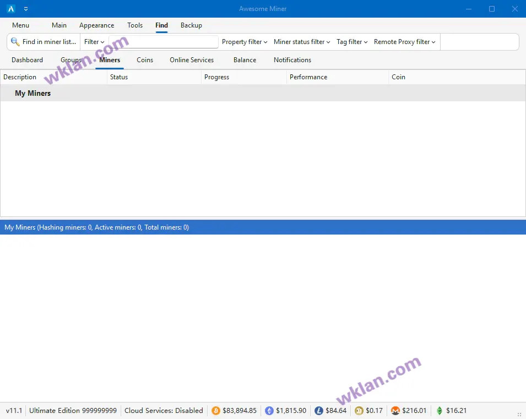Select the My Miners group row
This screenshot has height=419, width=526.
click(263, 93)
